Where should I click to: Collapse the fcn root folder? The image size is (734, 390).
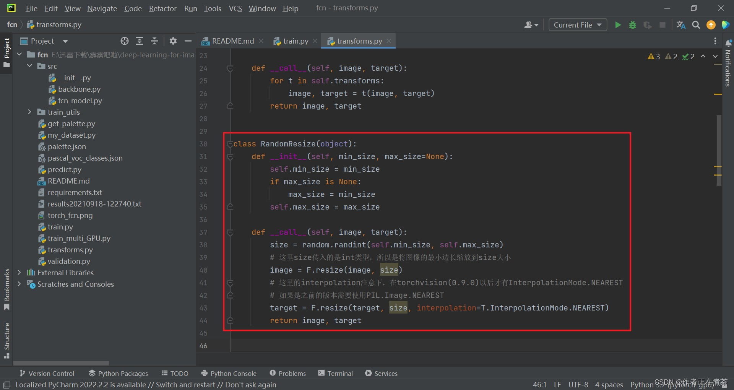[19, 55]
